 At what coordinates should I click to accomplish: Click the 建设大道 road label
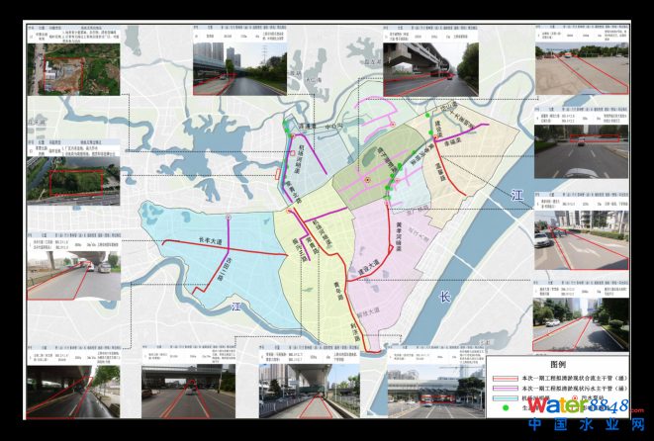(x=368, y=267)
